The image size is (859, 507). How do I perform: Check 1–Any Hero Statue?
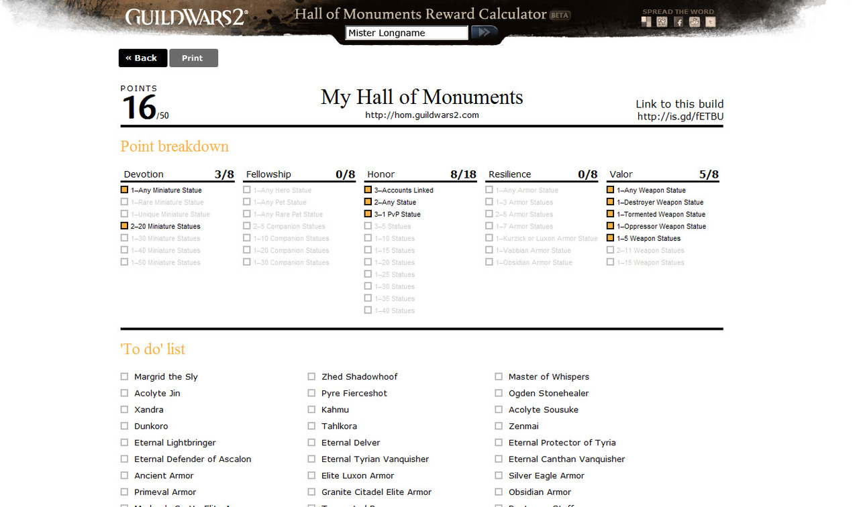click(x=247, y=190)
